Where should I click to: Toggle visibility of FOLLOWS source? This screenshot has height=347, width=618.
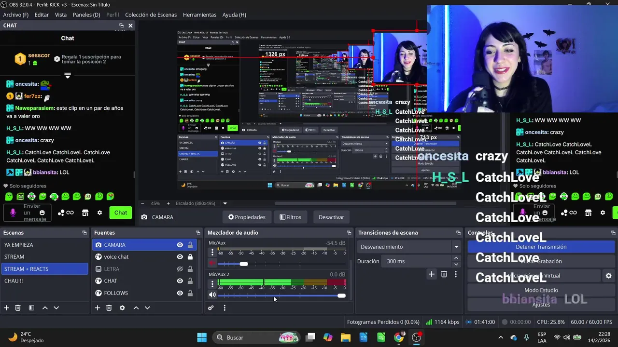click(x=180, y=293)
